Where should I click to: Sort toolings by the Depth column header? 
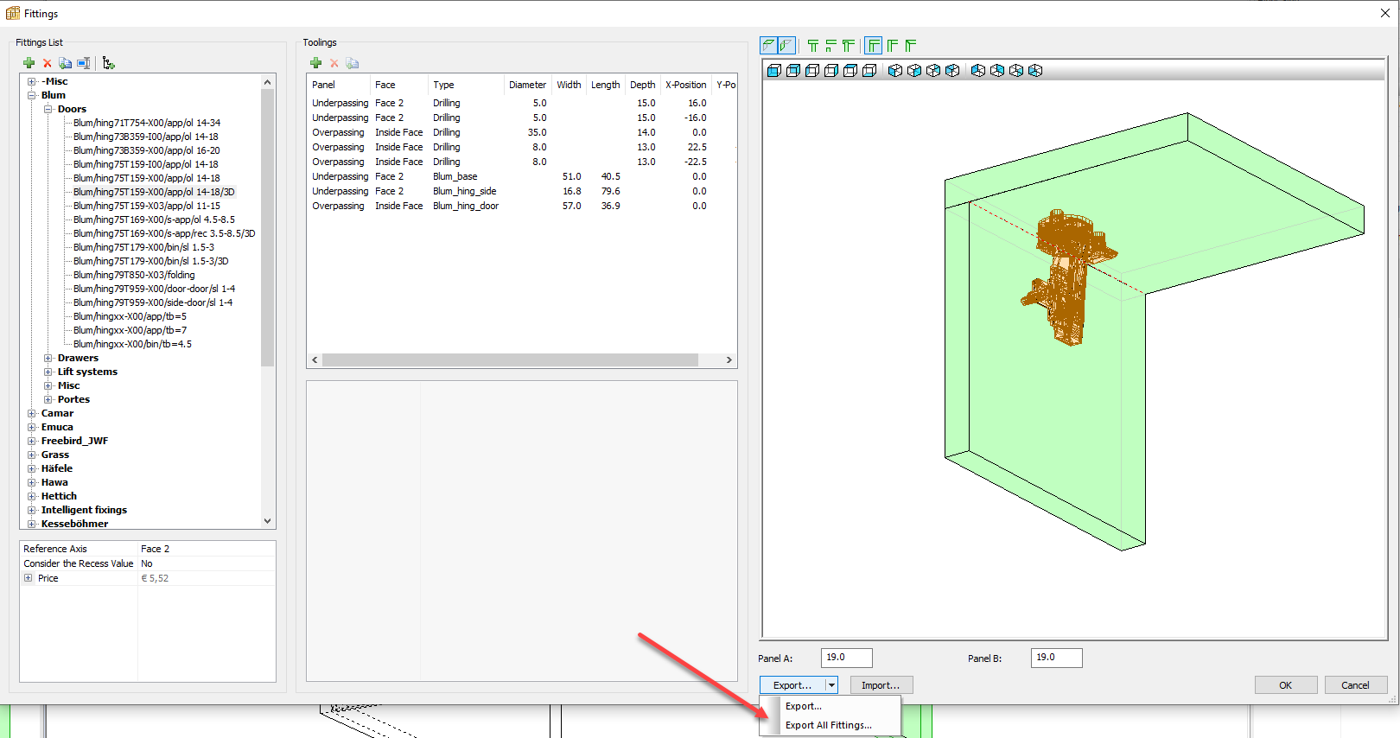(x=643, y=85)
